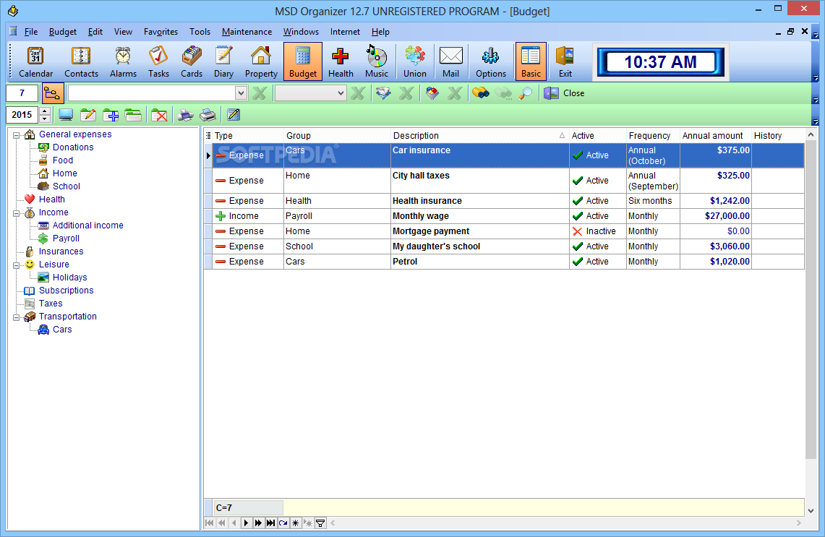Collapse the Transportation tree node
825x537 pixels.
tap(17, 317)
